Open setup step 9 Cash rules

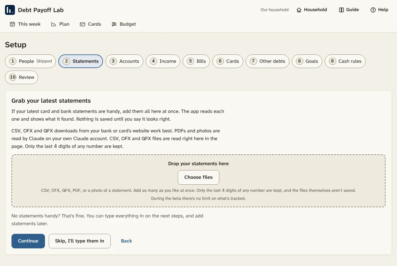pyautogui.click(x=345, y=61)
